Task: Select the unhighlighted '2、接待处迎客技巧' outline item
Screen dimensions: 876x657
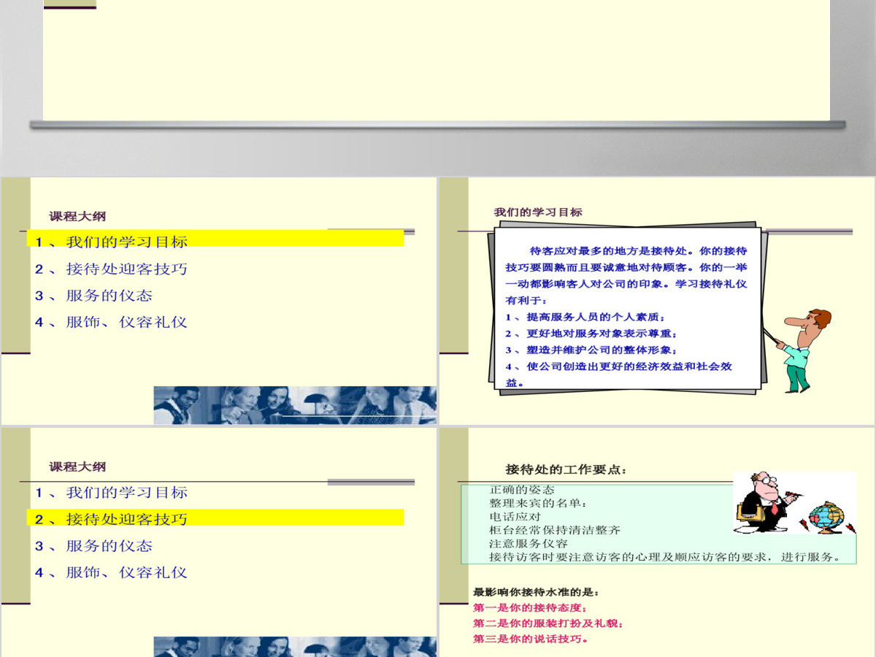Action: pyautogui.click(x=111, y=269)
